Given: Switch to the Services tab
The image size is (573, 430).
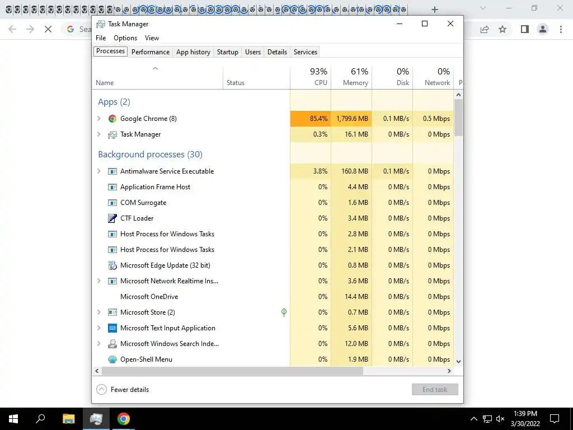Looking at the screenshot, I should [306, 52].
